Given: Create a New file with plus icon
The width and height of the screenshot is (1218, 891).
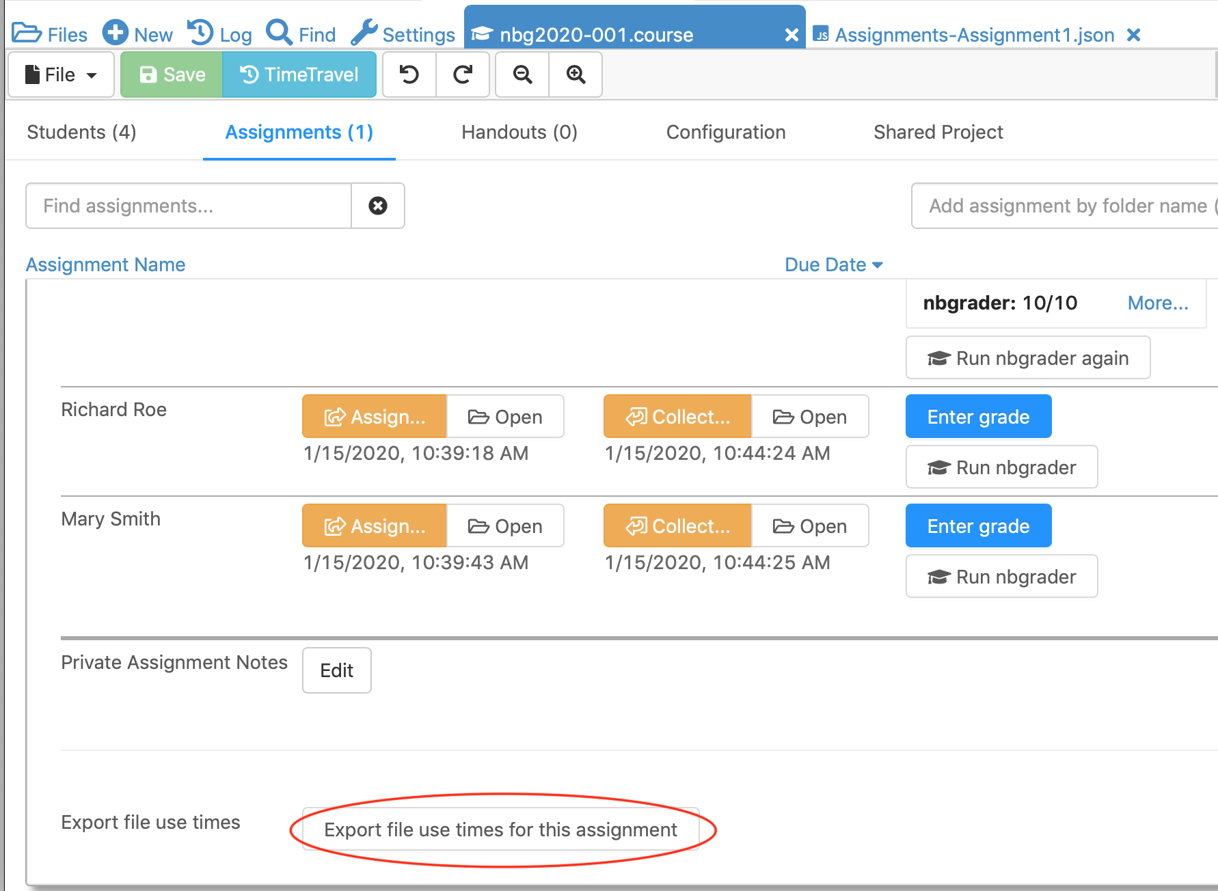Looking at the screenshot, I should pyautogui.click(x=138, y=34).
